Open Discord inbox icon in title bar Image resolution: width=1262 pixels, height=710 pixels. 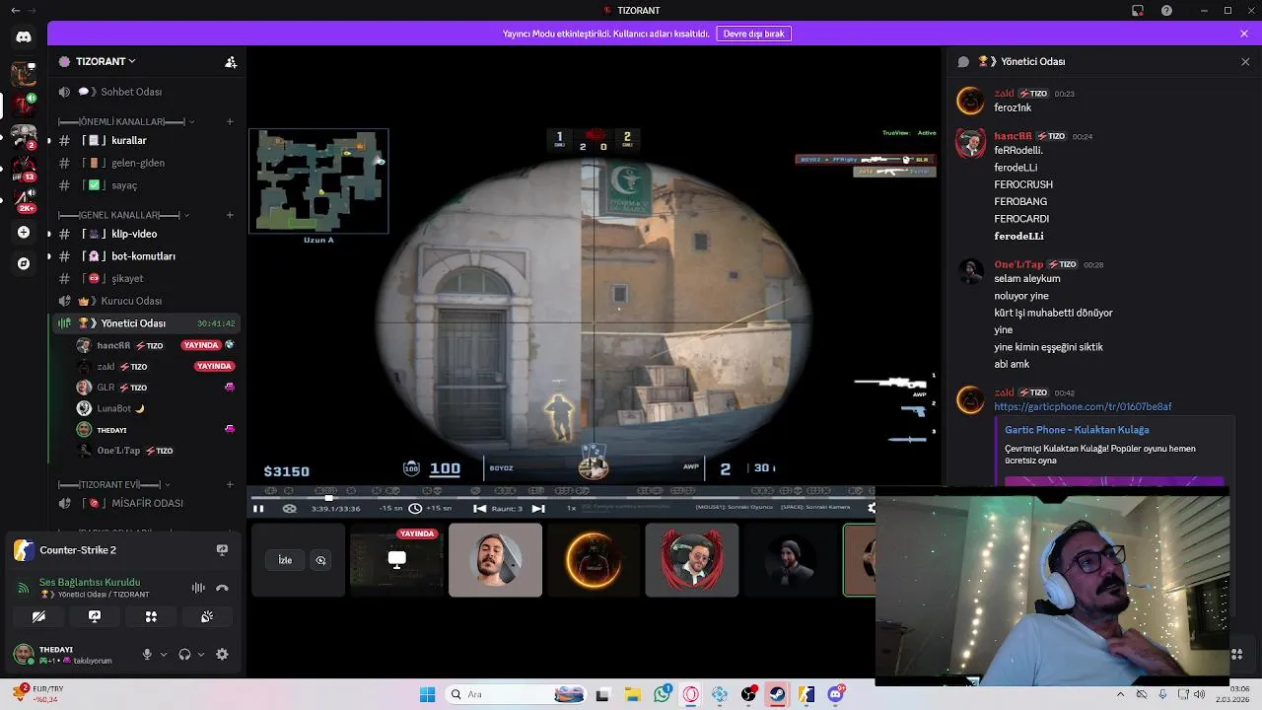pos(1138,10)
